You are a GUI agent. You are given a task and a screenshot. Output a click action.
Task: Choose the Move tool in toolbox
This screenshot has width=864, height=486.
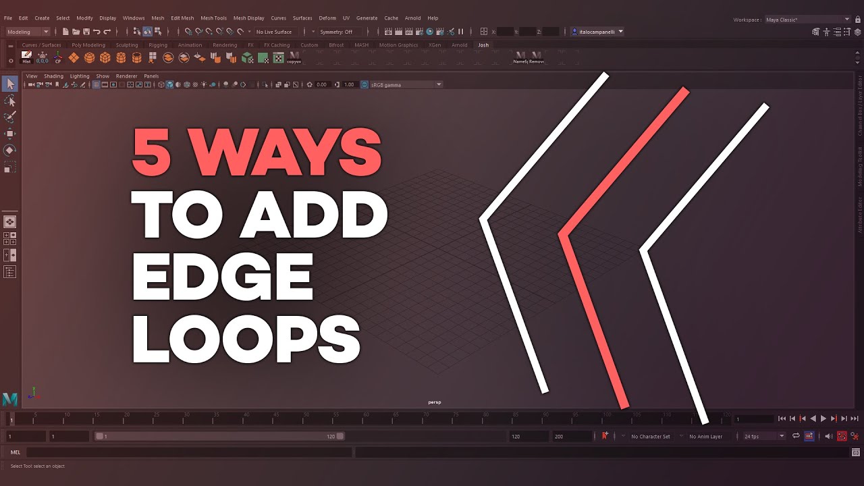[x=10, y=134]
